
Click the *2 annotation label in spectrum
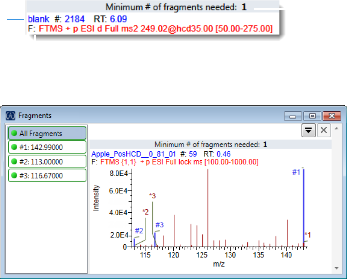pyautogui.click(x=145, y=212)
